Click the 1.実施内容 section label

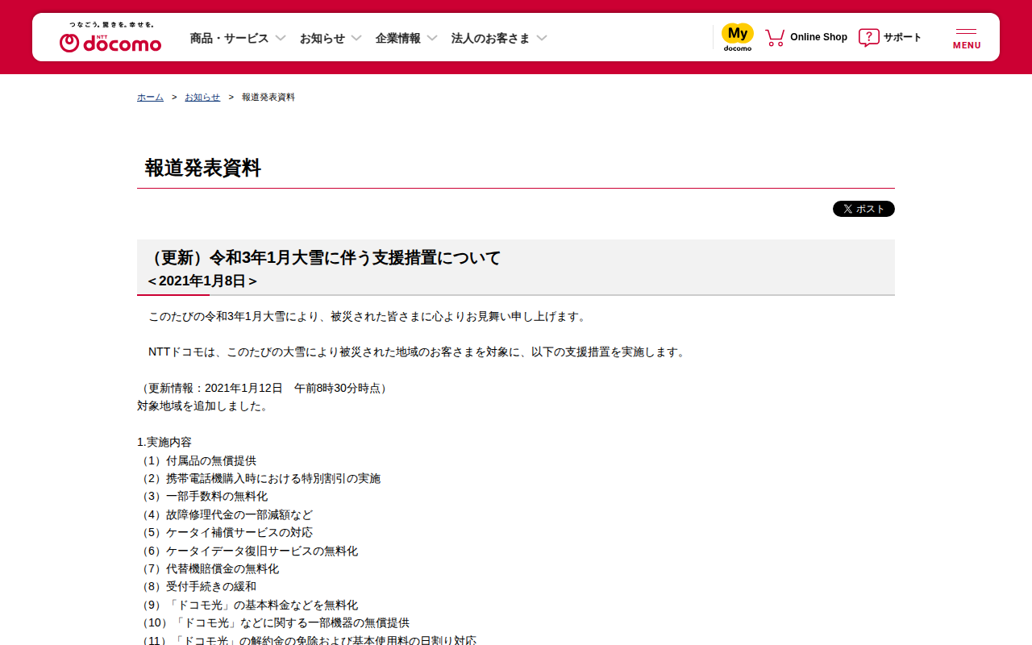pos(164,442)
